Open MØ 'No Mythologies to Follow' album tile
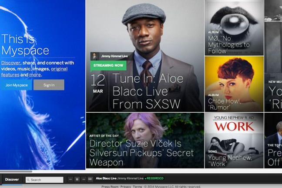 coord(234,28)
